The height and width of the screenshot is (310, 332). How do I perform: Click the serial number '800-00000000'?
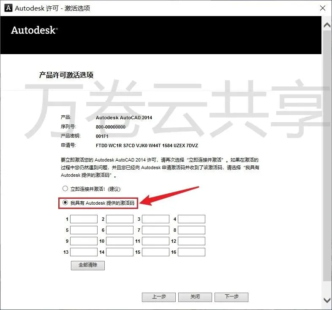(x=111, y=127)
